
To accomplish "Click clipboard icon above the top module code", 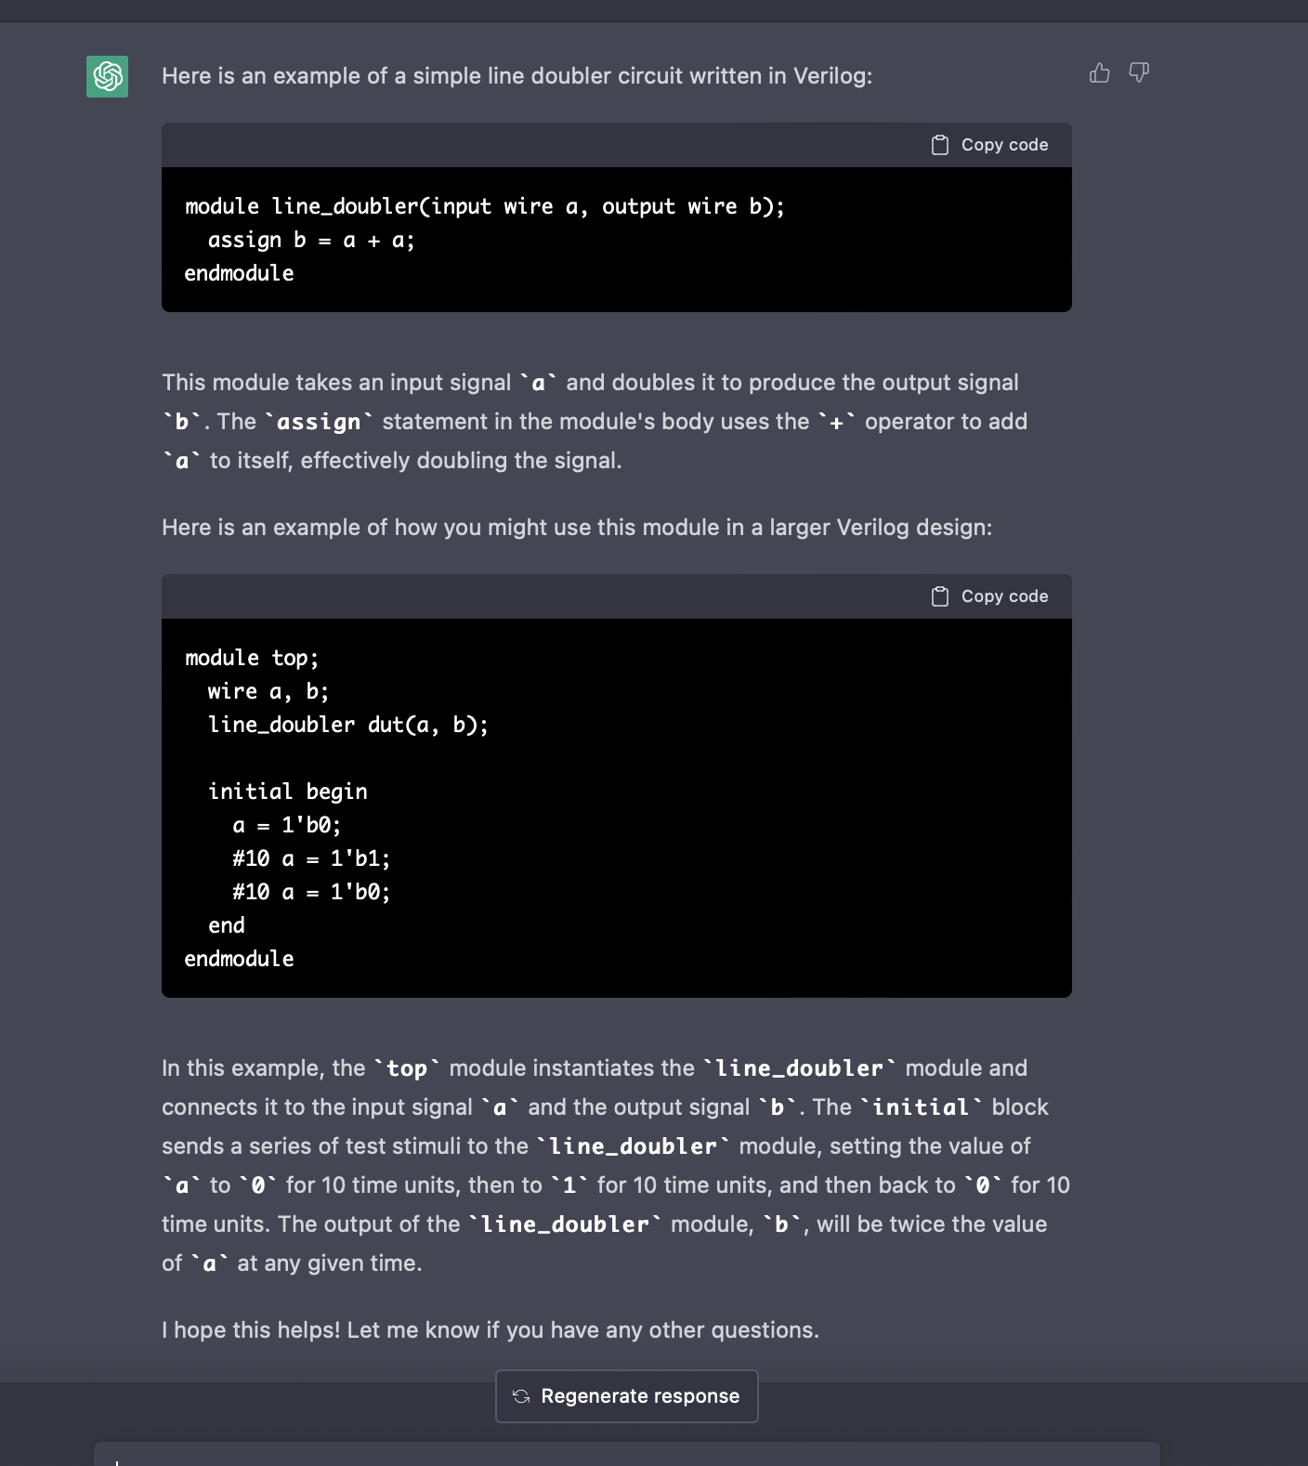I will coord(940,596).
